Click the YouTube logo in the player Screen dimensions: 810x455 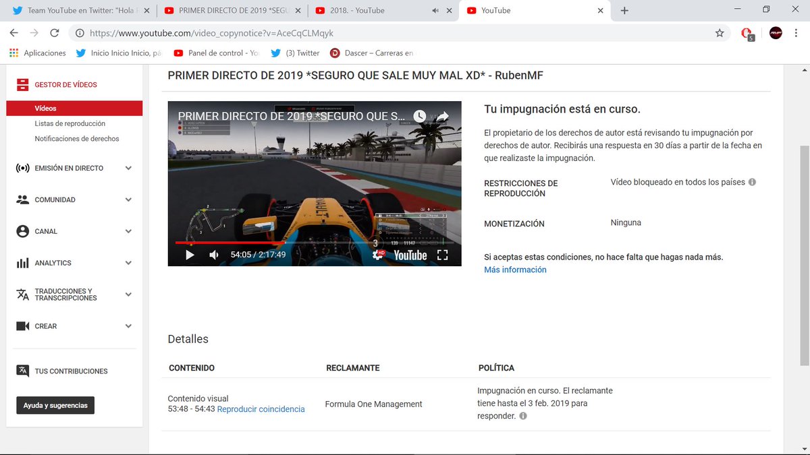point(410,255)
